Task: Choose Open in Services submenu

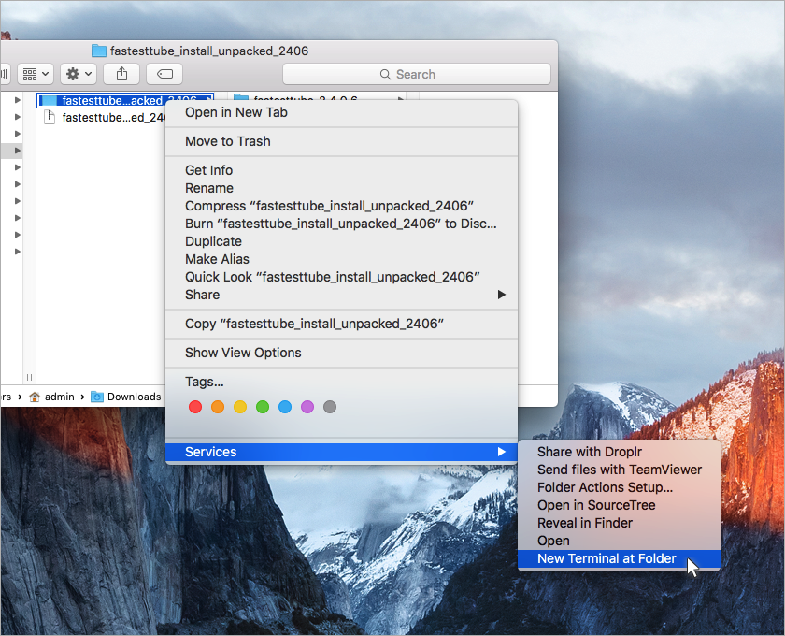Action: click(x=620, y=541)
